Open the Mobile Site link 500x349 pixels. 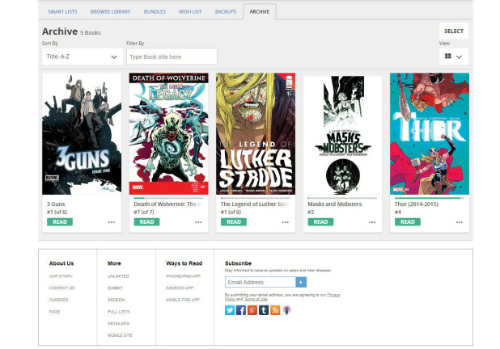tap(120, 335)
